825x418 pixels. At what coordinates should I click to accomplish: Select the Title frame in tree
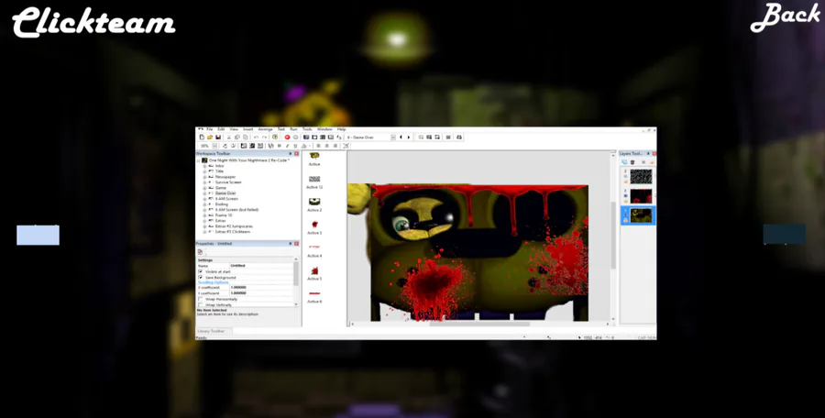click(219, 171)
